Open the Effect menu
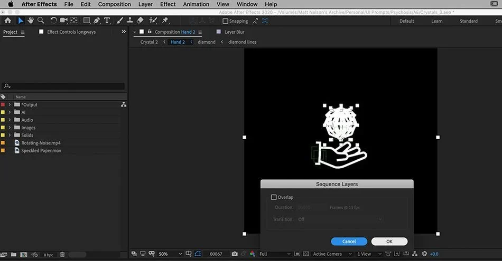Screen dimensions: 502x261 pos(168,4)
